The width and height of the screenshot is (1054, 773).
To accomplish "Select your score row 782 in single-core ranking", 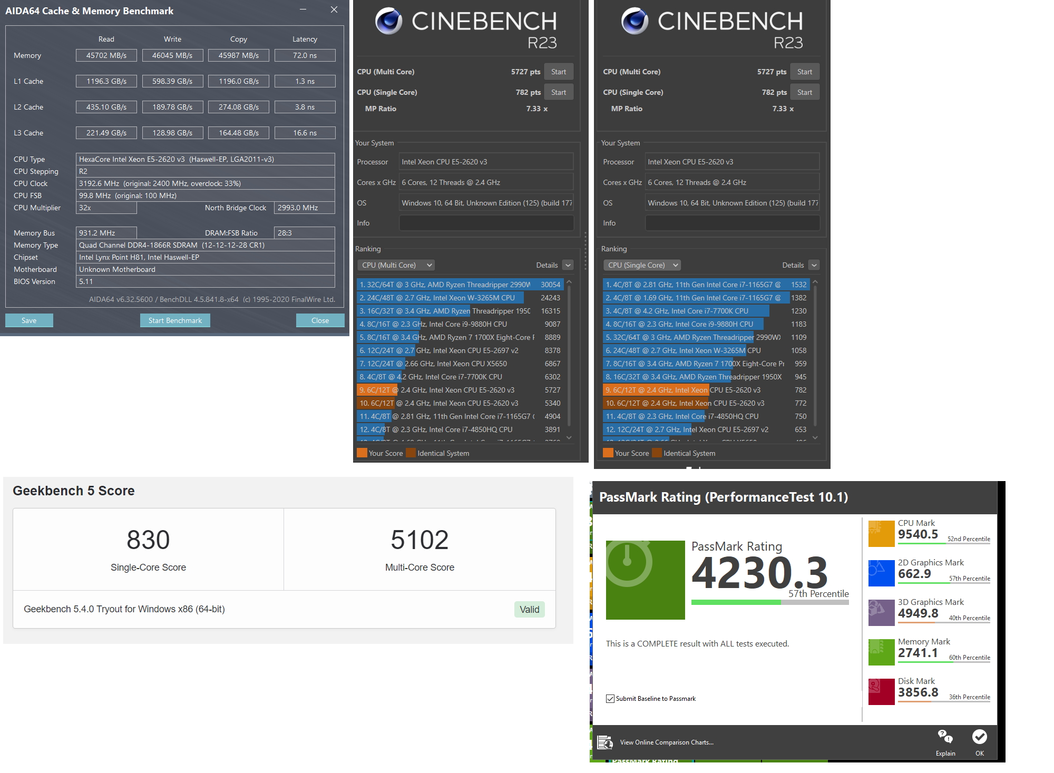I will (706, 390).
